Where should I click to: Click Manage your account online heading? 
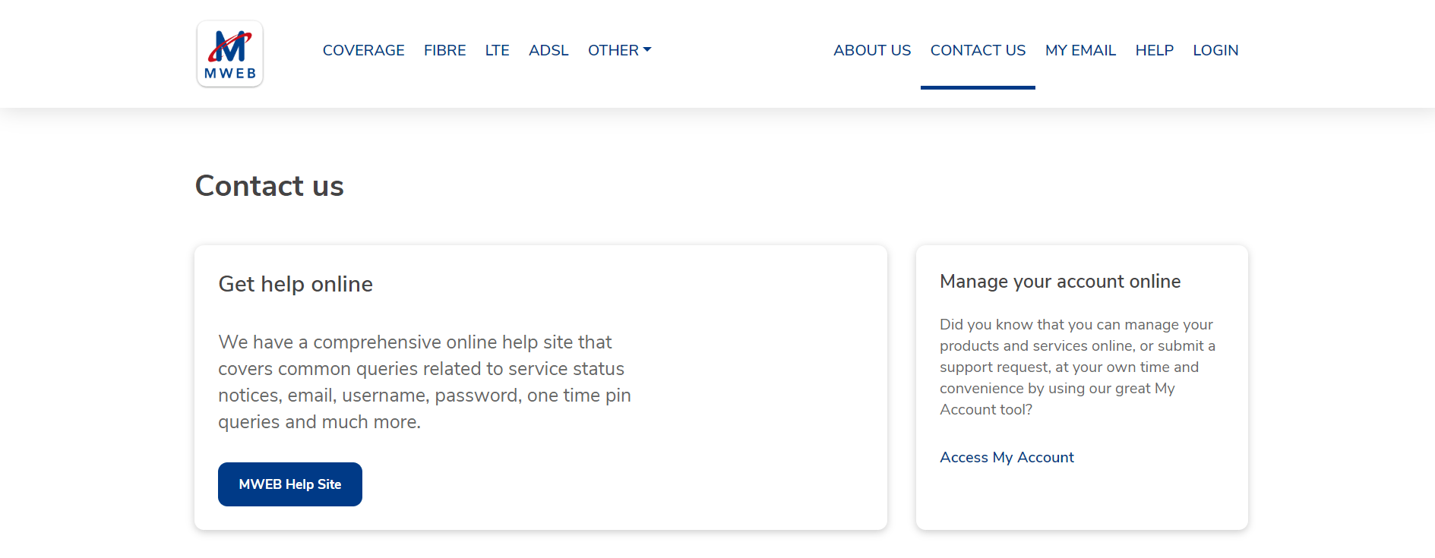point(1060,282)
